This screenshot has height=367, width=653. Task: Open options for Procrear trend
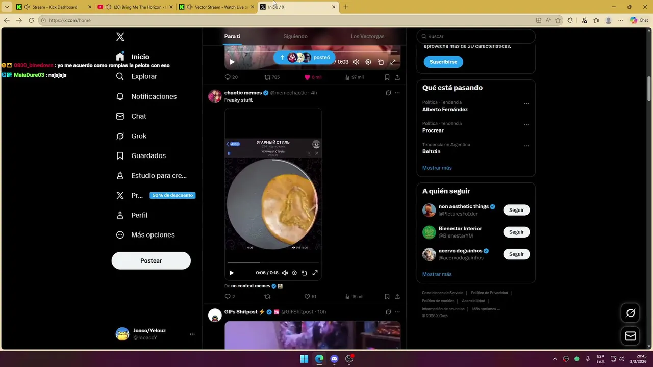pyautogui.click(x=526, y=125)
